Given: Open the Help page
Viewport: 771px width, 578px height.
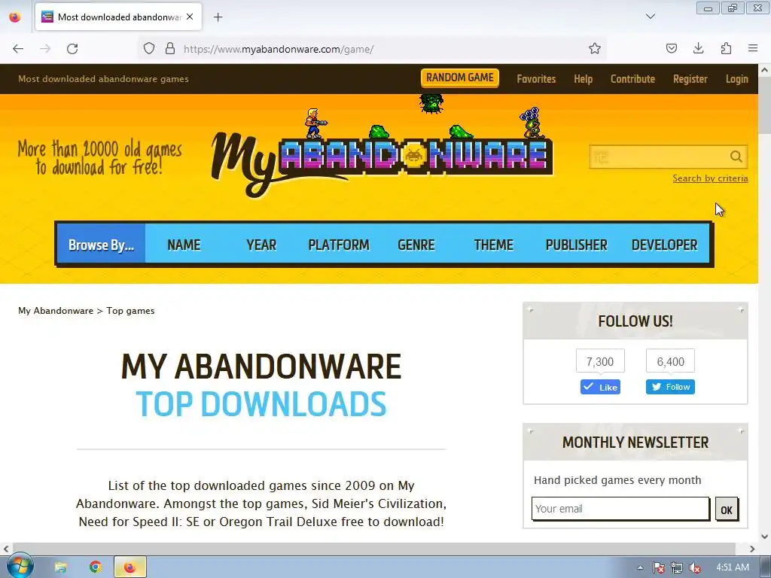Looking at the screenshot, I should [584, 78].
